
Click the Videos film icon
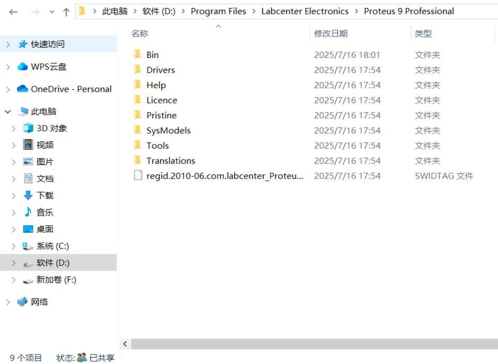28,145
